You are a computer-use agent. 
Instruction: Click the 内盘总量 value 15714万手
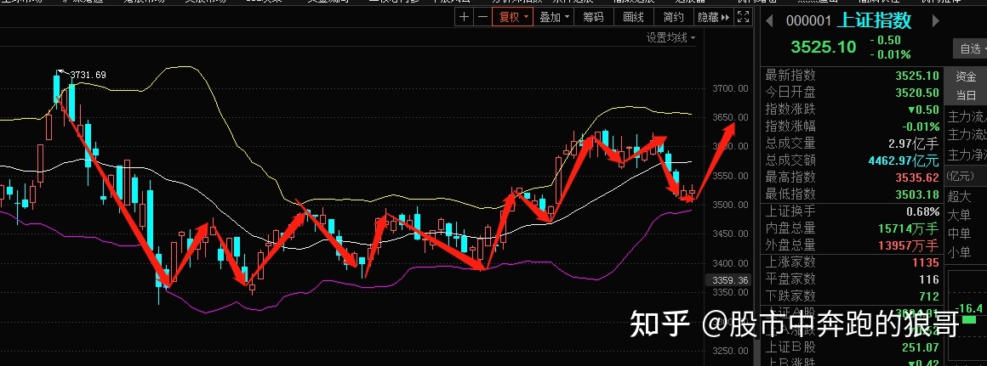point(909,228)
